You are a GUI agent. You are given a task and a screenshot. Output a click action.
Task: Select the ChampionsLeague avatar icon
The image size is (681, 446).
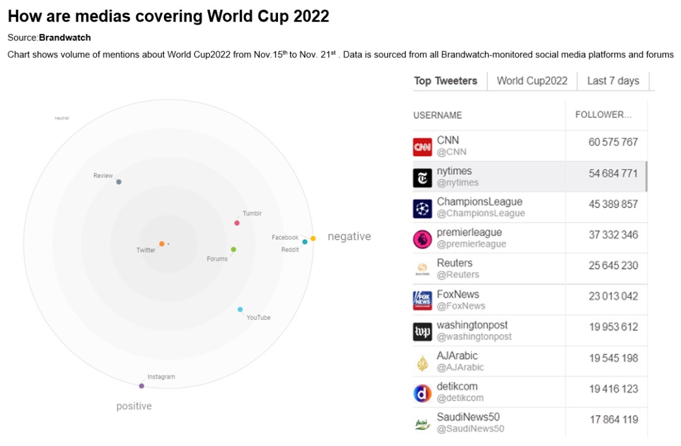coord(422,208)
